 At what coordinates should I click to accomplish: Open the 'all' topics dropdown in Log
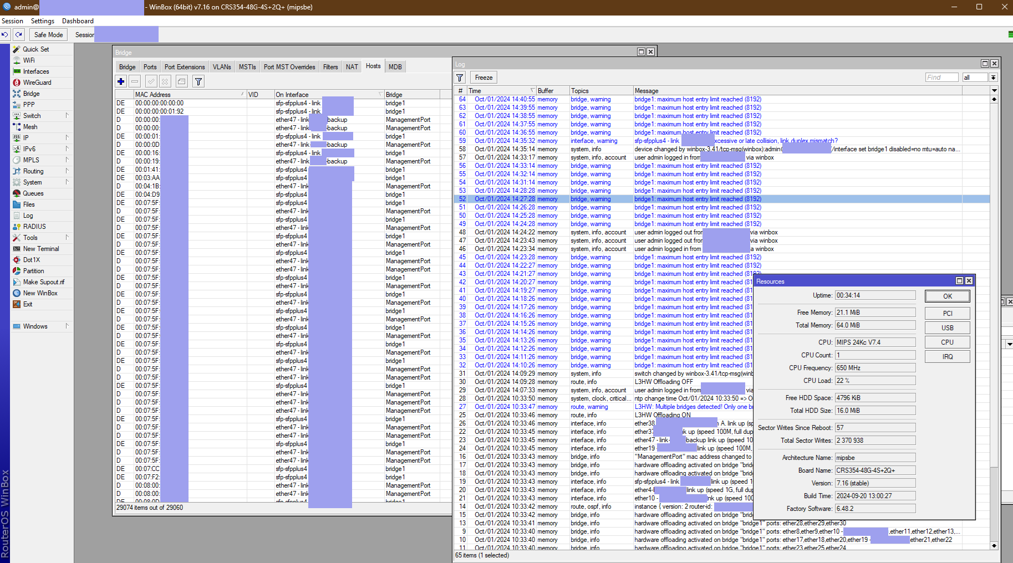979,77
